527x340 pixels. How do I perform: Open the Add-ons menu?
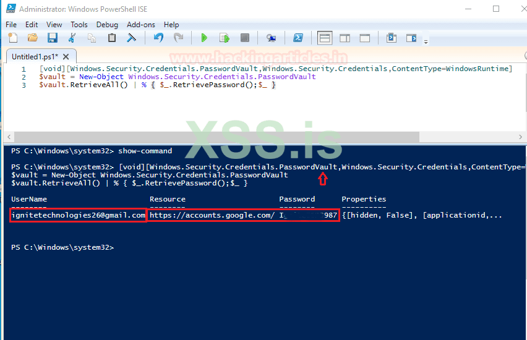141,25
